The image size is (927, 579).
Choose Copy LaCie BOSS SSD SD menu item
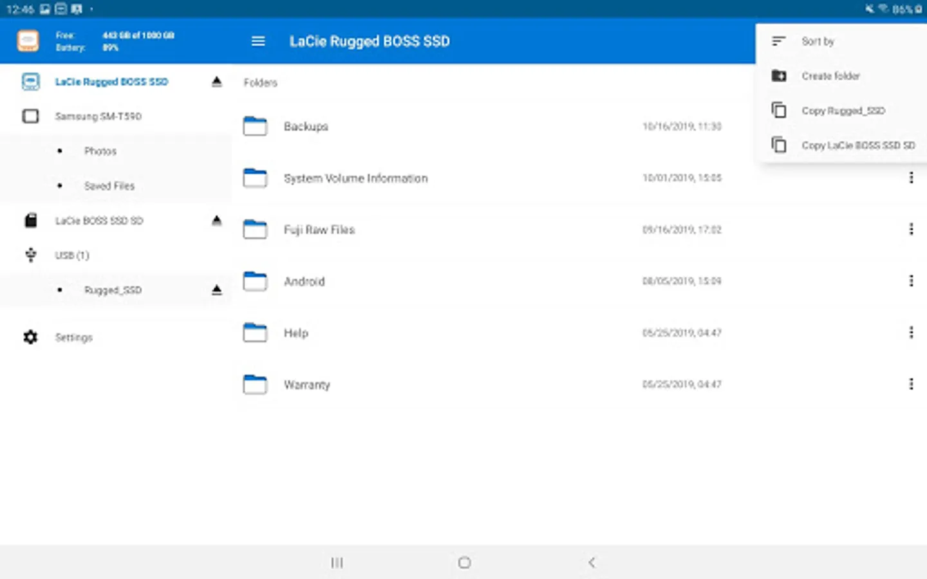click(x=841, y=145)
